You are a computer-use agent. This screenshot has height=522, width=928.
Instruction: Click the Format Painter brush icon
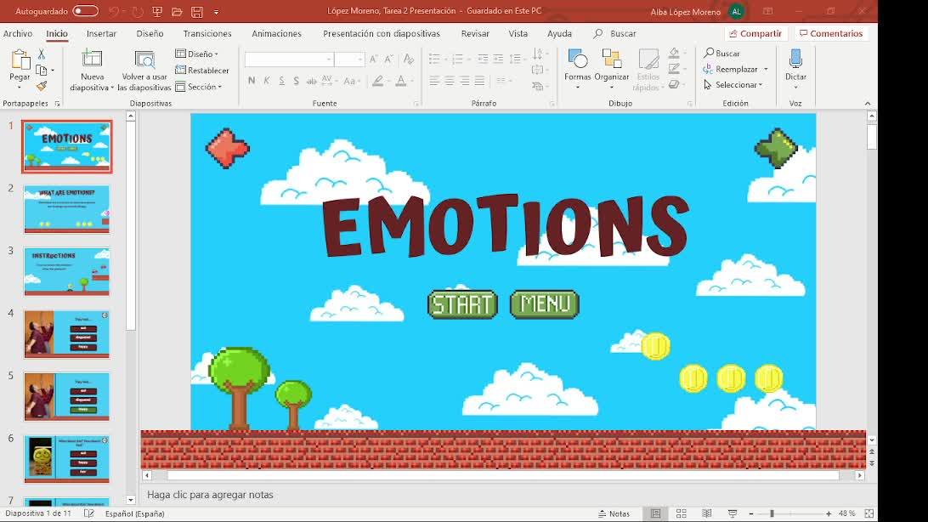pos(42,87)
